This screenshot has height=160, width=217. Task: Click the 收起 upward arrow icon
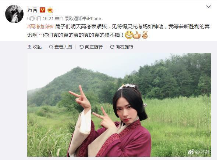point(29,47)
